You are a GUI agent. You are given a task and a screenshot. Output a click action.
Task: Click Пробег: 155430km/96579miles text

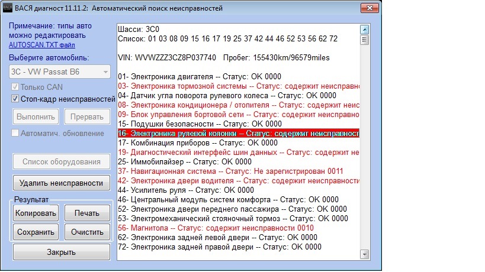(x=277, y=58)
